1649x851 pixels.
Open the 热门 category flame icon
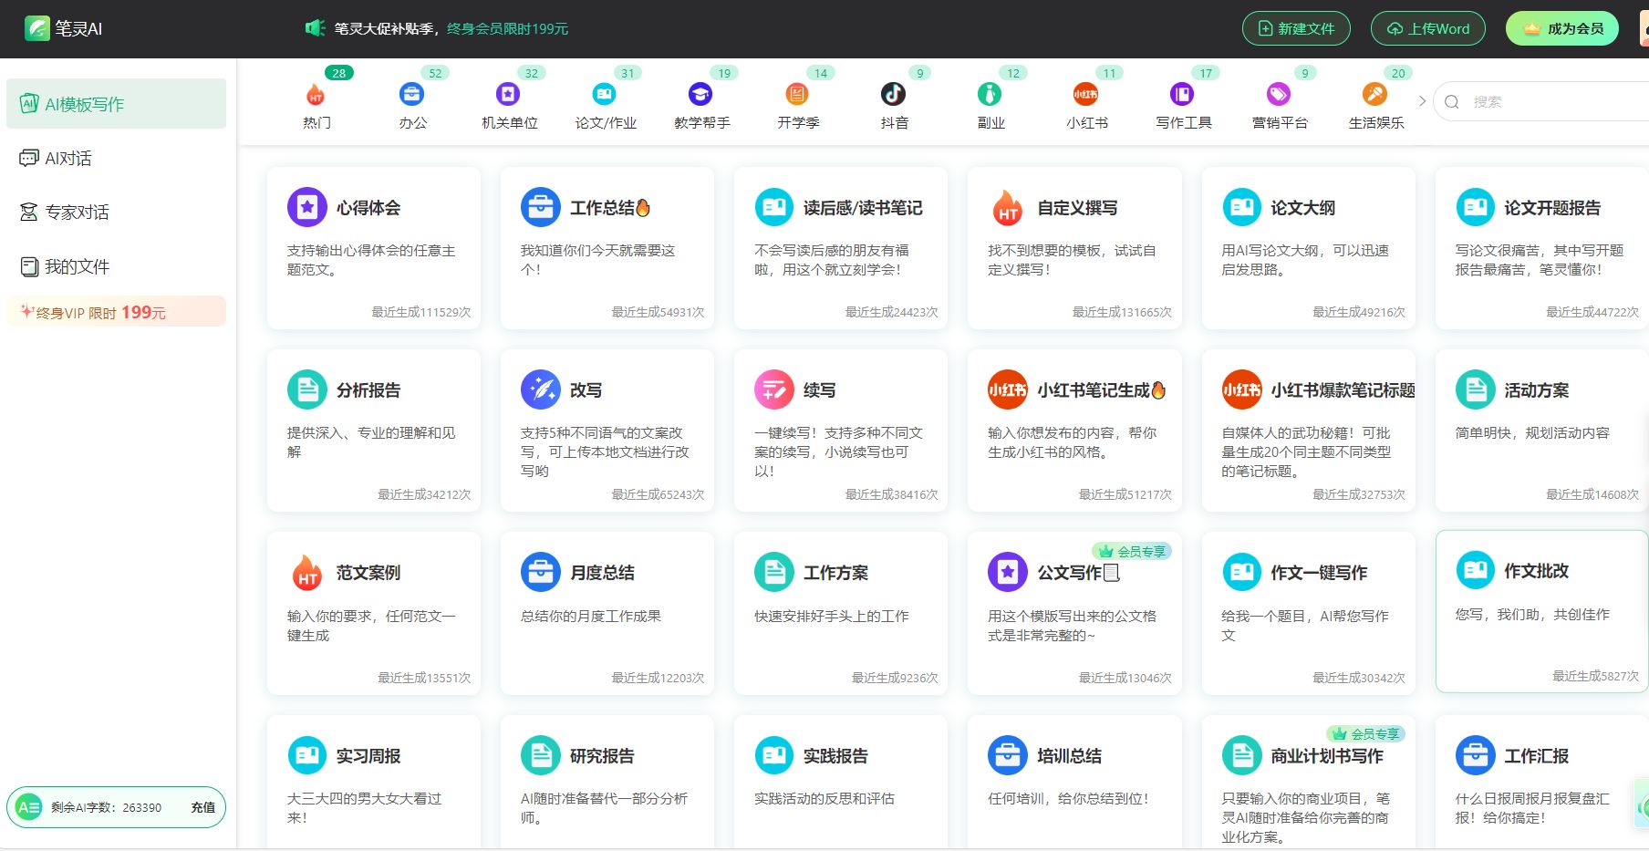(316, 94)
